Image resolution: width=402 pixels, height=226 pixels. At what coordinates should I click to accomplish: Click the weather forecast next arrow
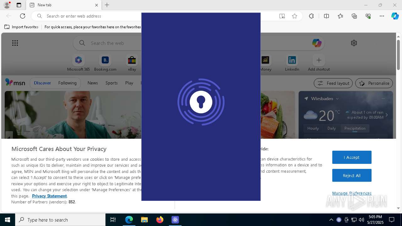[387, 115]
